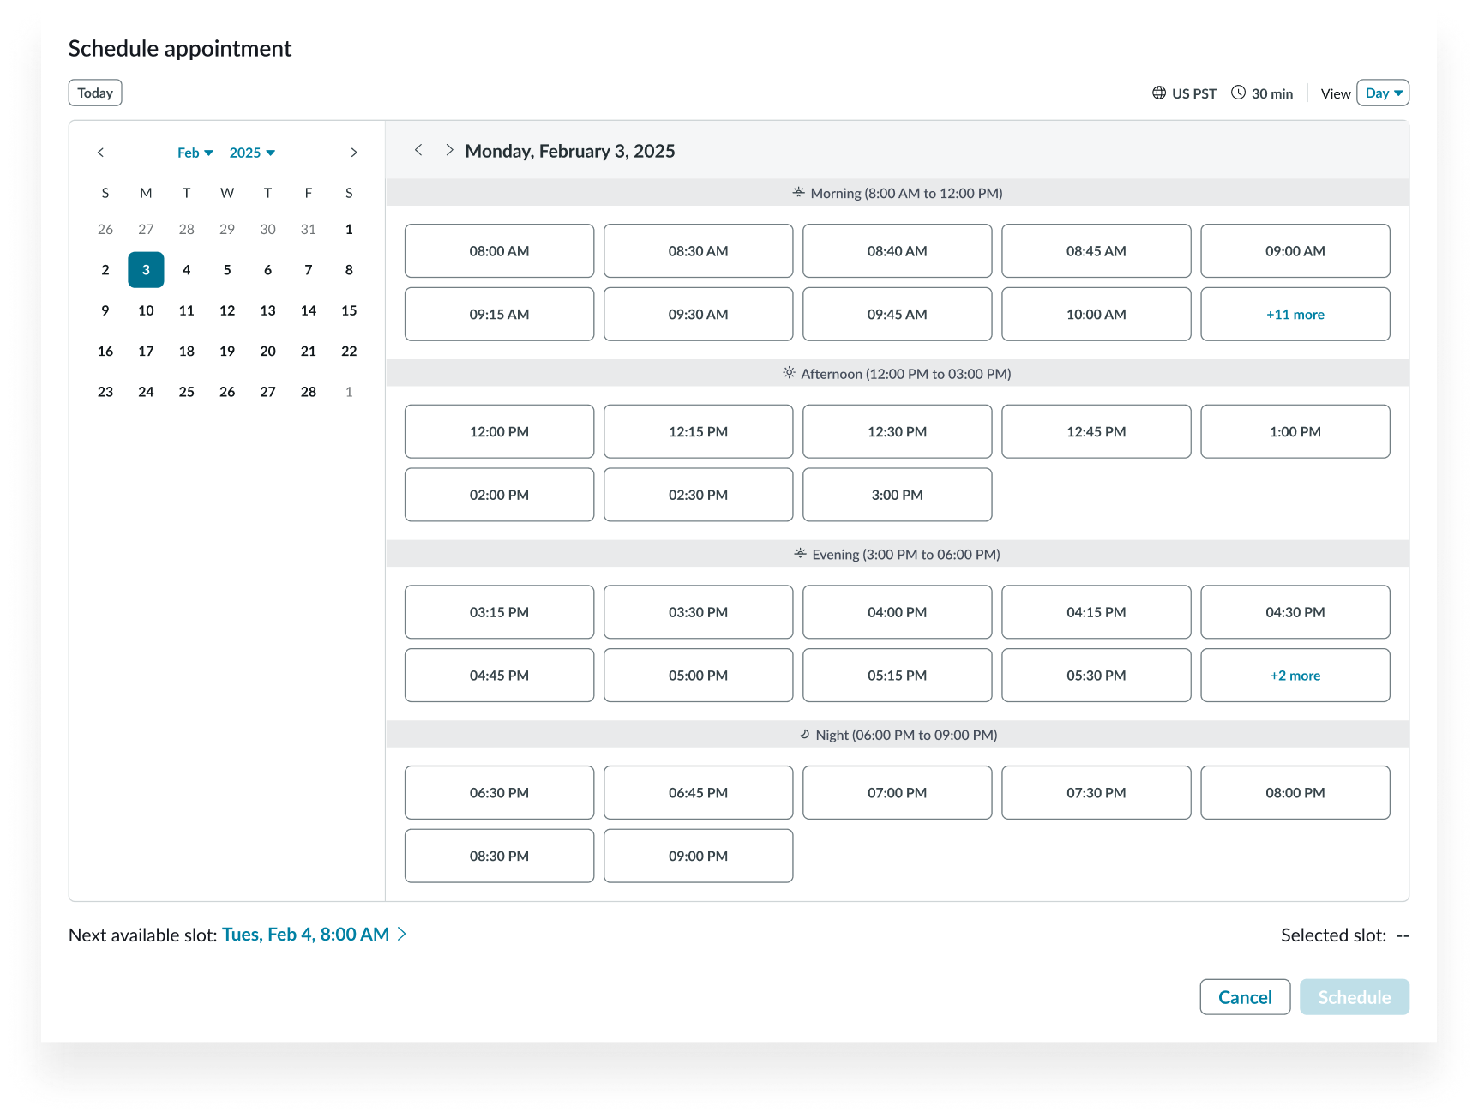
Task: Click the sun icon beside Evening section
Action: tap(799, 554)
